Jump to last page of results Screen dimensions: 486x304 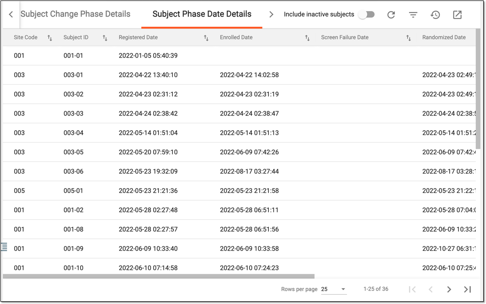(468, 289)
